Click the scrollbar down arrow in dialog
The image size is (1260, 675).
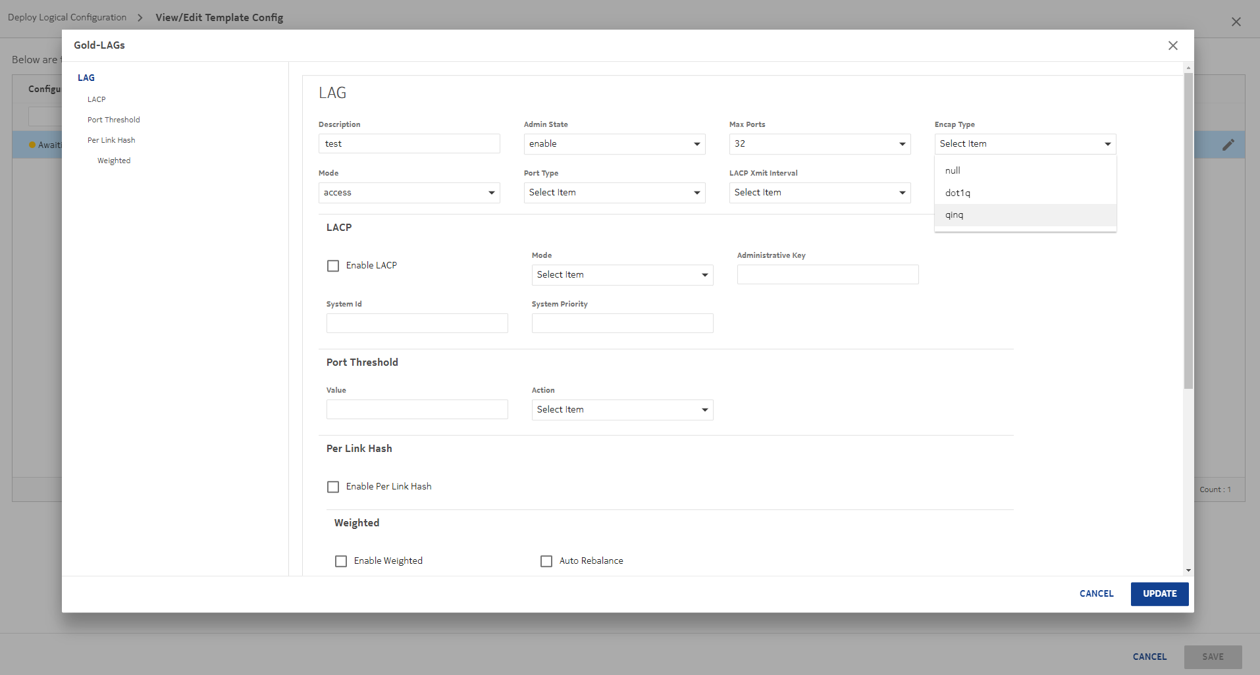point(1188,570)
